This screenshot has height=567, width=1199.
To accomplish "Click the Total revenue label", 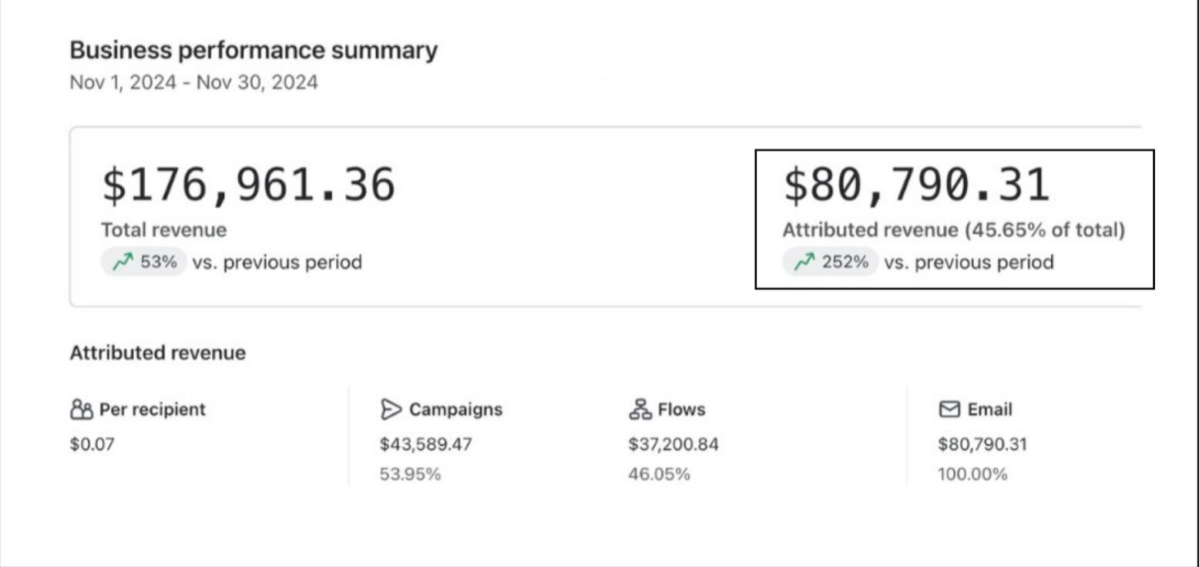I will pos(164,230).
